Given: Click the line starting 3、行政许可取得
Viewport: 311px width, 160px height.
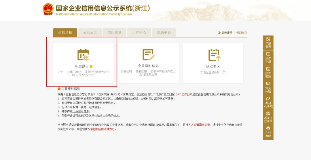Looking at the screenshot, I should (x=79, y=107).
